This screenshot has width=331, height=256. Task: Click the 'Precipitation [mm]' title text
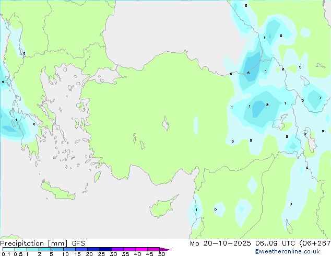pos(34,243)
